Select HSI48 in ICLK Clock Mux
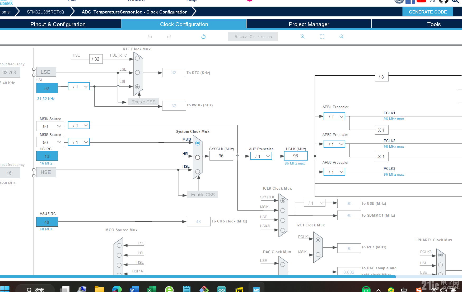 [x=283, y=230]
